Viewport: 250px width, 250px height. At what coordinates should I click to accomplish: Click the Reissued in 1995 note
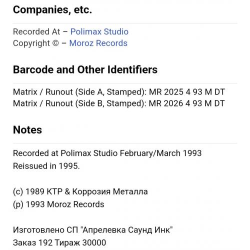coord(46,166)
